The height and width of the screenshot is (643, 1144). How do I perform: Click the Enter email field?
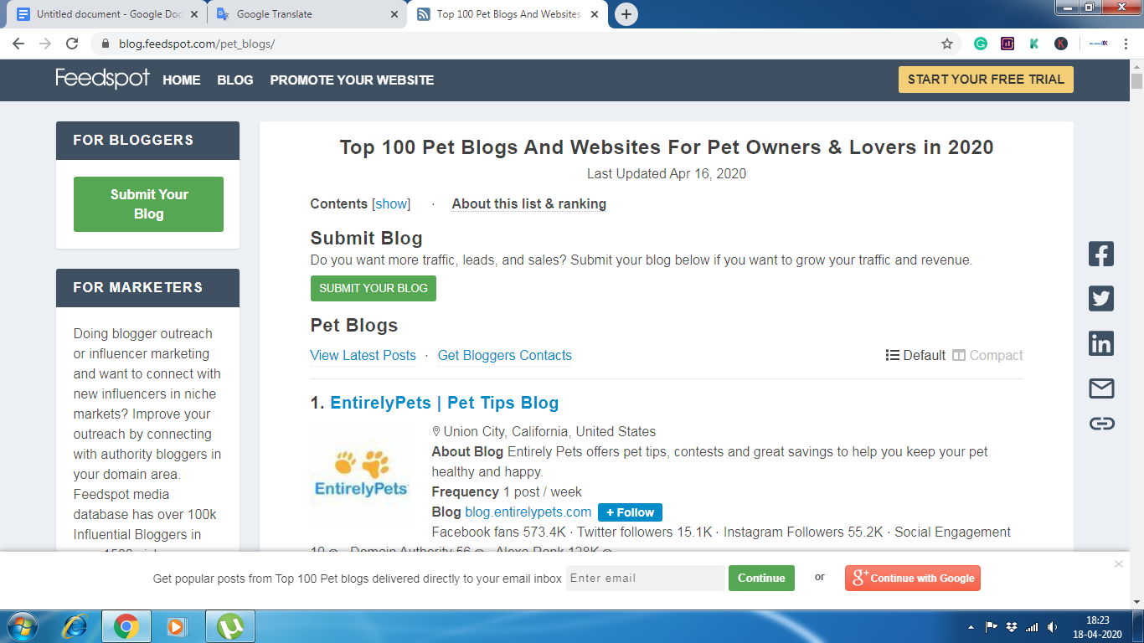click(x=646, y=578)
